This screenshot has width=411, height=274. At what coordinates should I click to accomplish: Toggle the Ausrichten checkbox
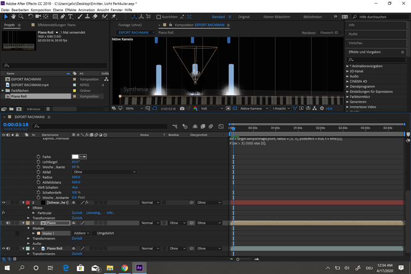pyautogui.click(x=159, y=17)
